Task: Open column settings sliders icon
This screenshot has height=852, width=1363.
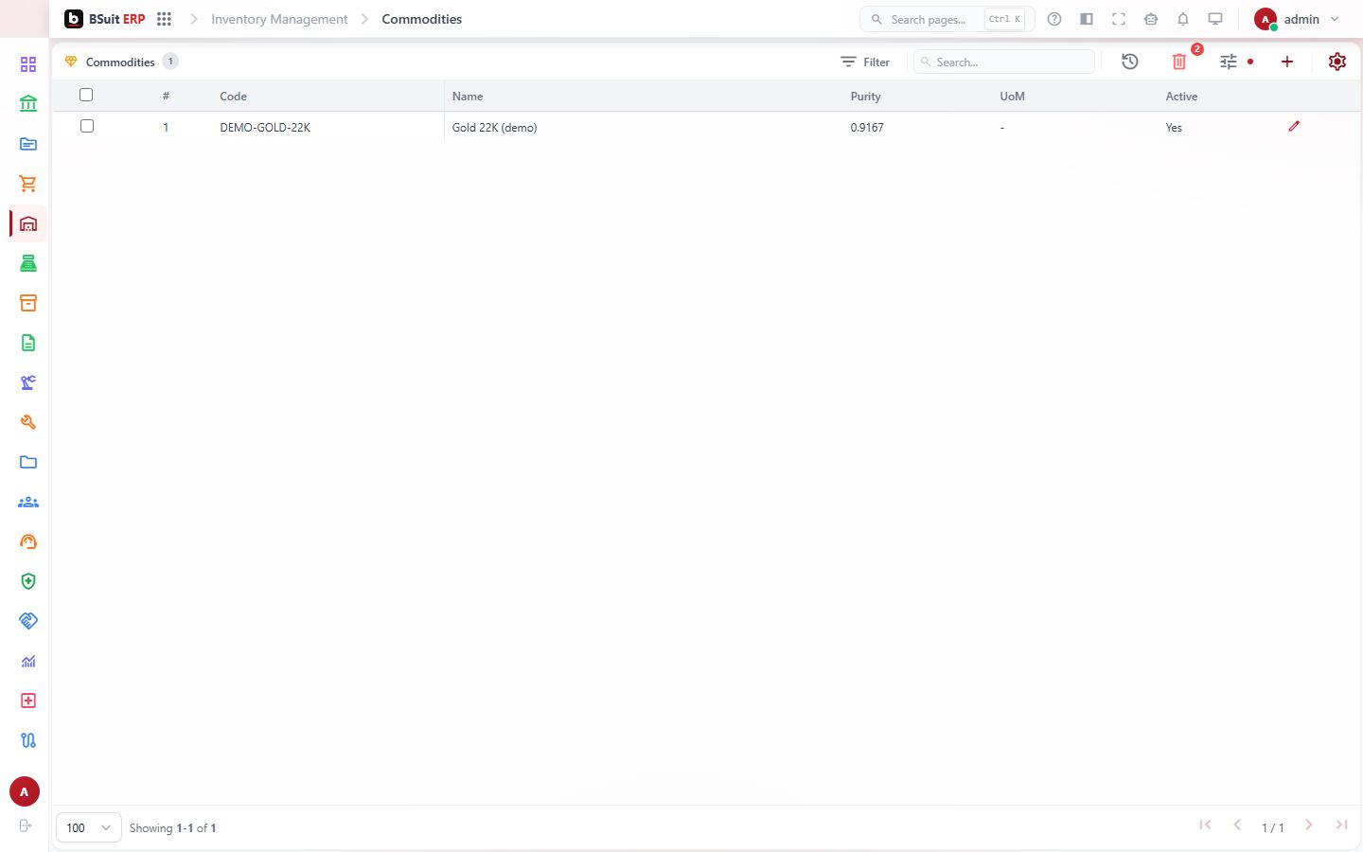Action: [1229, 62]
